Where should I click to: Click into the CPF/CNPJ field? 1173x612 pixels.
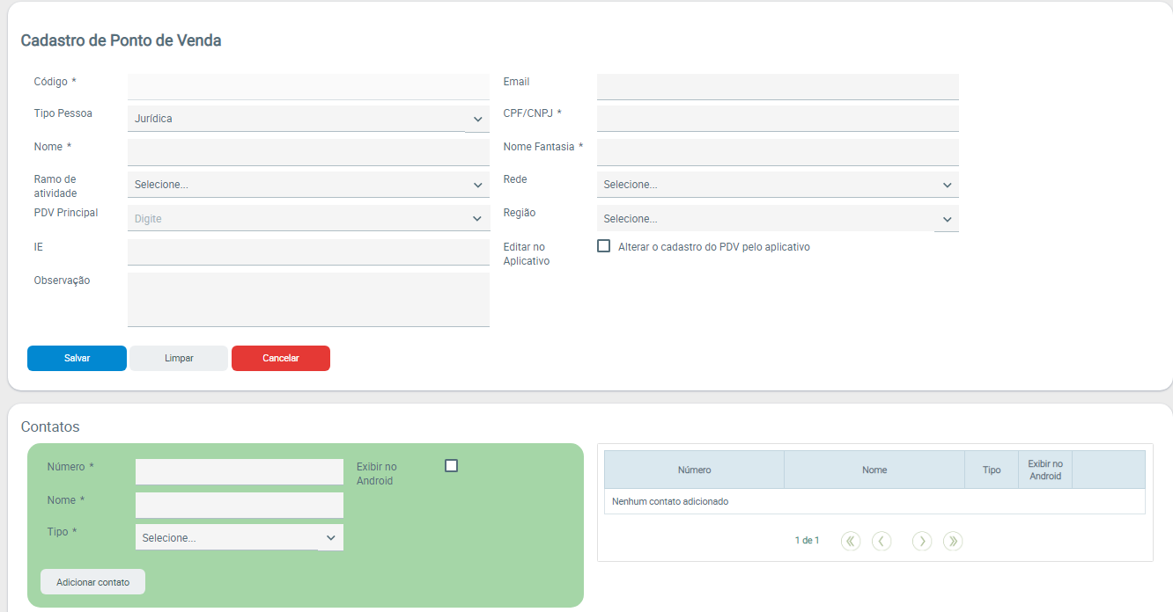pyautogui.click(x=777, y=119)
